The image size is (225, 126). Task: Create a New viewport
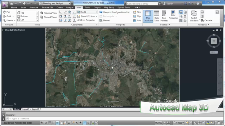(137, 12)
